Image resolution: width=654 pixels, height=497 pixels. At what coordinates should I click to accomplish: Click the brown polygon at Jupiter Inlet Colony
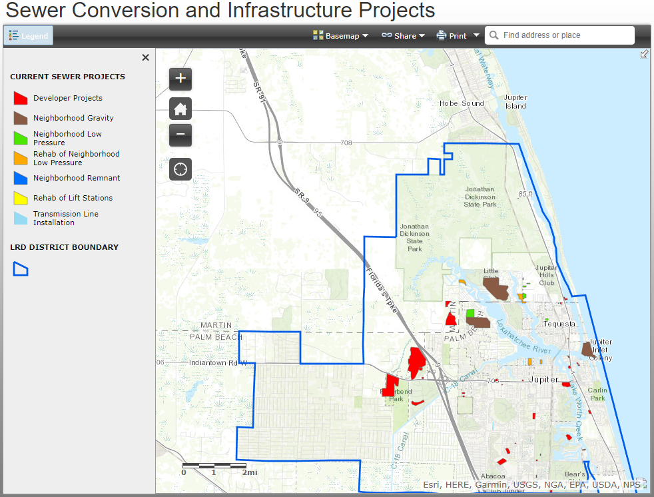click(x=587, y=350)
